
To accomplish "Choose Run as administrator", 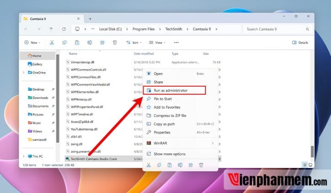I will click(x=174, y=90).
